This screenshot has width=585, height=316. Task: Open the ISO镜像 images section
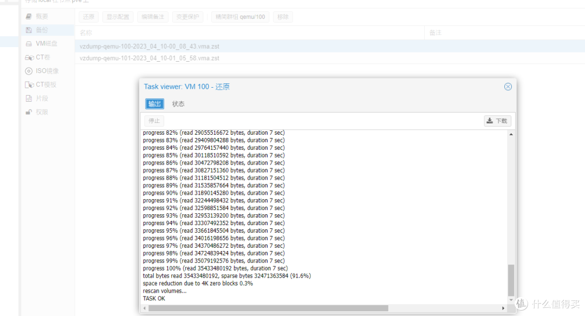(47, 71)
